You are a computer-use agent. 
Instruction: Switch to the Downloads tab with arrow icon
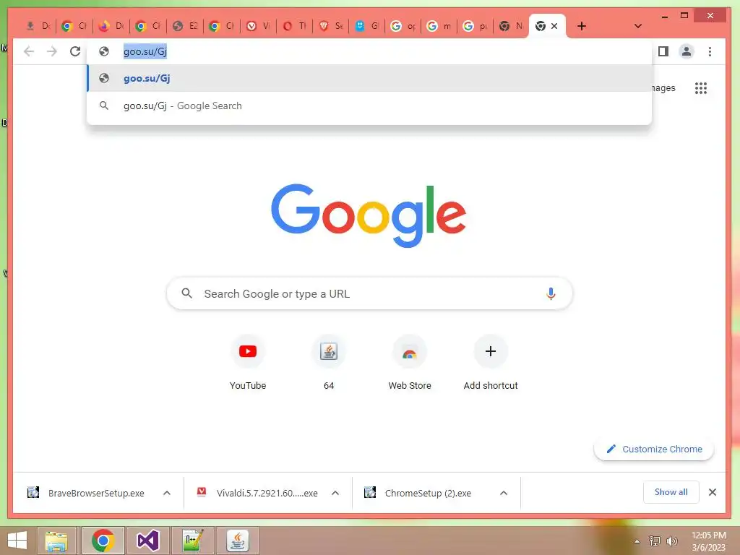coord(38,26)
